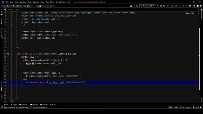Open the Navigate menu
This screenshot has height=114, width=203.
23,2
